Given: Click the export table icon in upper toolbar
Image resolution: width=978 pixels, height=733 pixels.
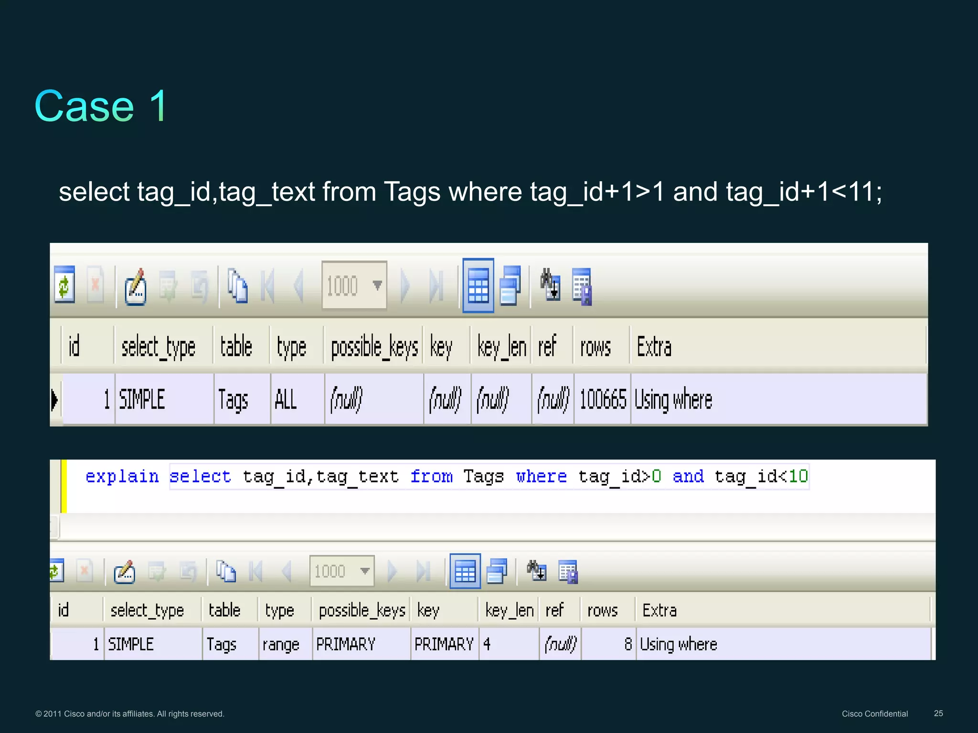Looking at the screenshot, I should (582, 286).
